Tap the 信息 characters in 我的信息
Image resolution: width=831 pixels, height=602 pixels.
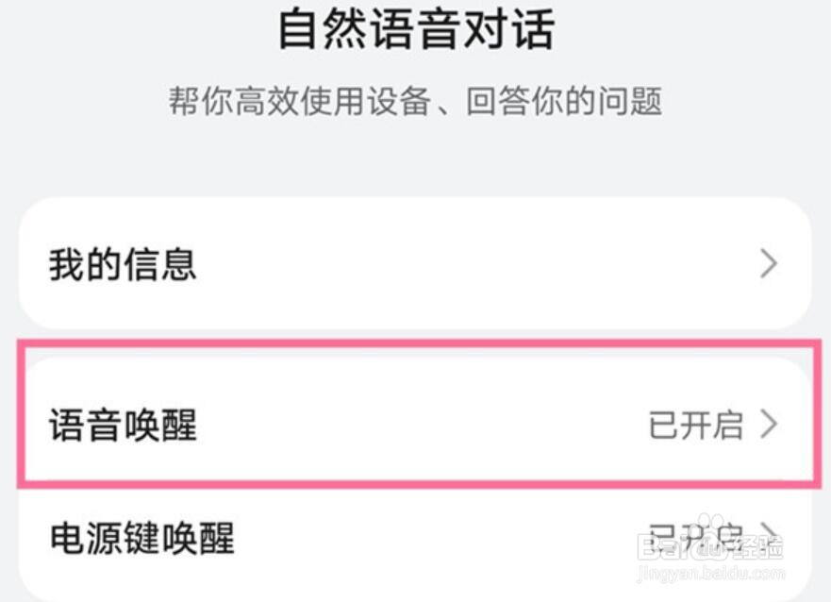(160, 264)
